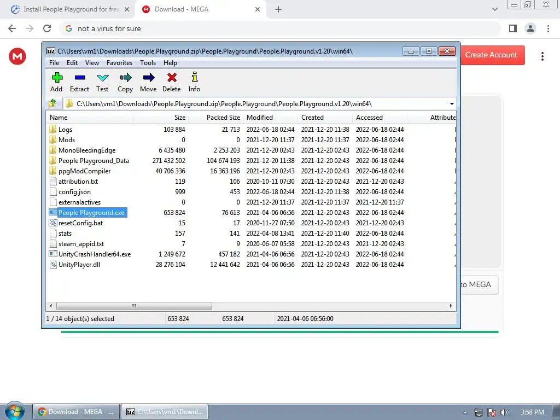Go up one folder level icon
The width and height of the screenshot is (560, 420).
[x=52, y=103]
